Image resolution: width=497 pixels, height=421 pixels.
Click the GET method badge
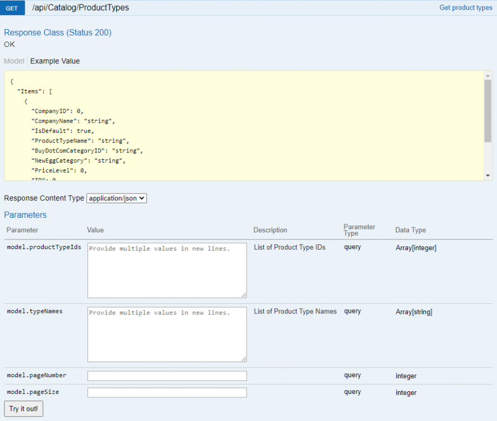tap(12, 8)
